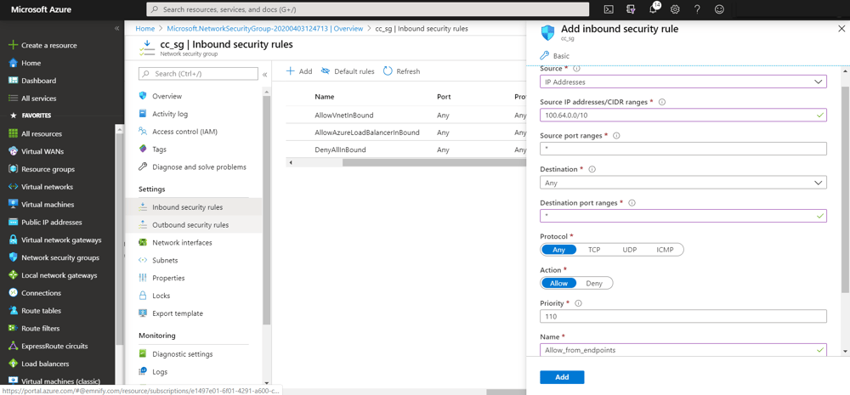
Task: Focus the Priority input field
Action: pyautogui.click(x=683, y=317)
